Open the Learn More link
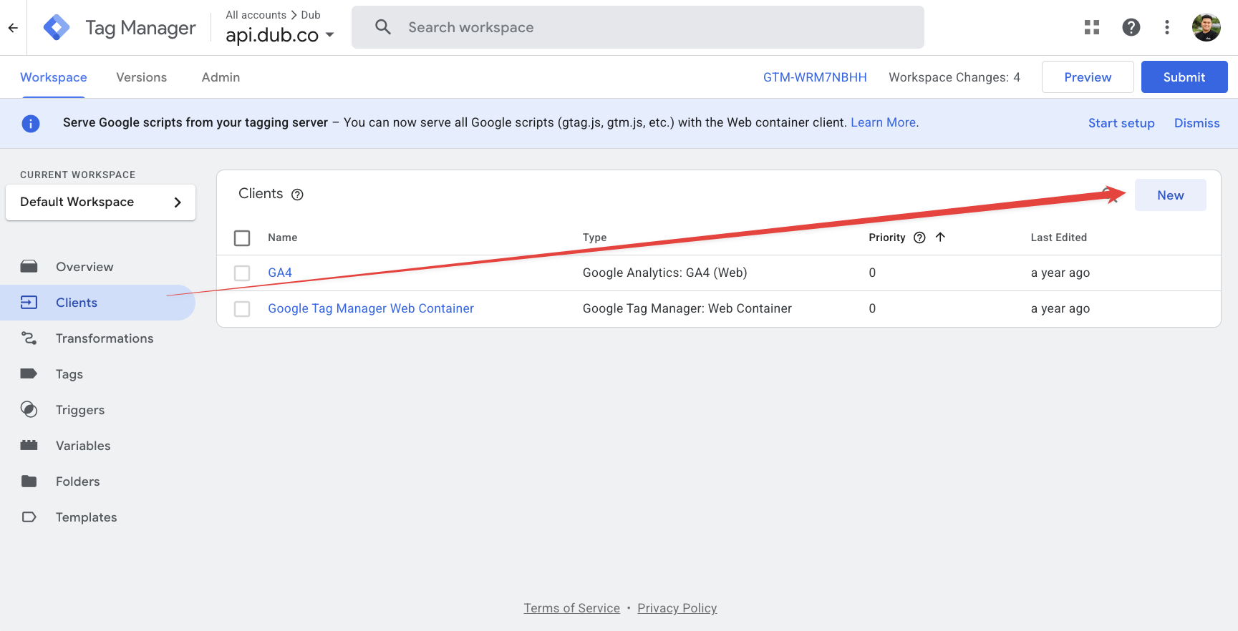This screenshot has height=631, width=1238. click(x=884, y=122)
